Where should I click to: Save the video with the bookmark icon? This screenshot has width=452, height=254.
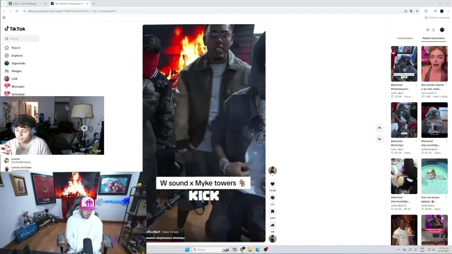point(272,211)
